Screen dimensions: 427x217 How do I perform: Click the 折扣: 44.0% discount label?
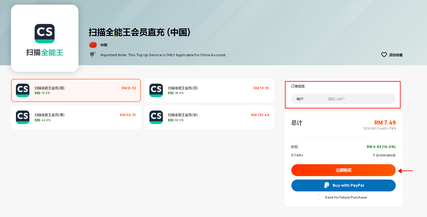tap(43, 120)
